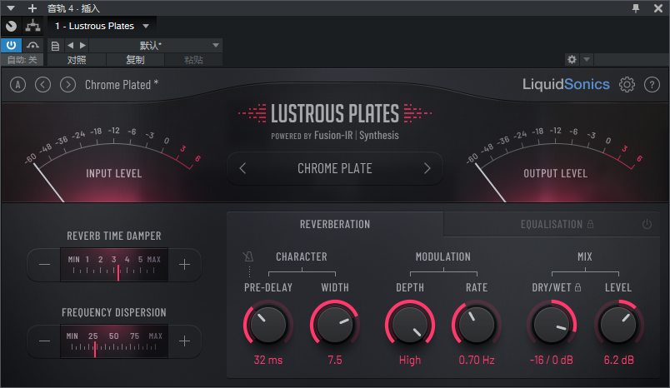
Task: Open the plugin routing/sidechain icon
Action: pos(32,26)
